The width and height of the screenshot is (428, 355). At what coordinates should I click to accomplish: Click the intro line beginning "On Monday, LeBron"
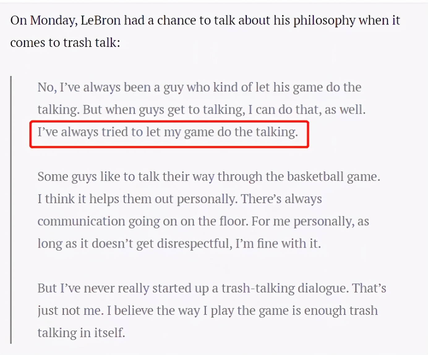coord(205,21)
